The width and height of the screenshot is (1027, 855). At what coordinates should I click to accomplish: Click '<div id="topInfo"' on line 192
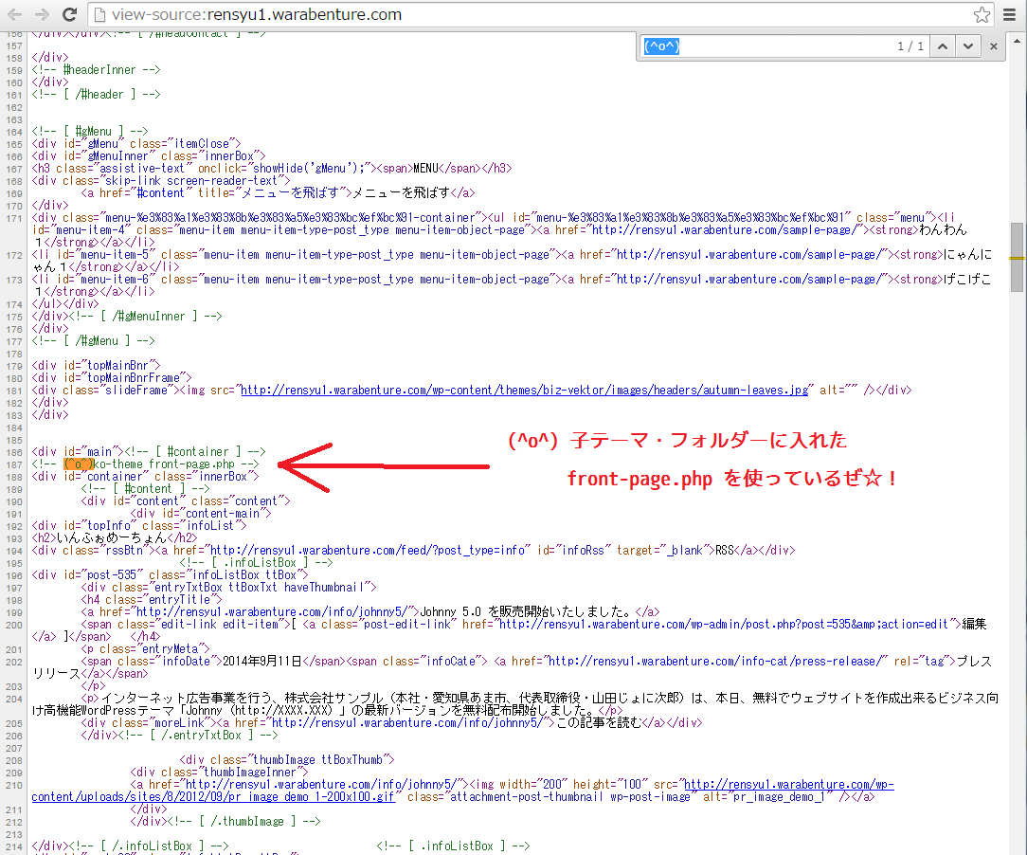coord(83,525)
